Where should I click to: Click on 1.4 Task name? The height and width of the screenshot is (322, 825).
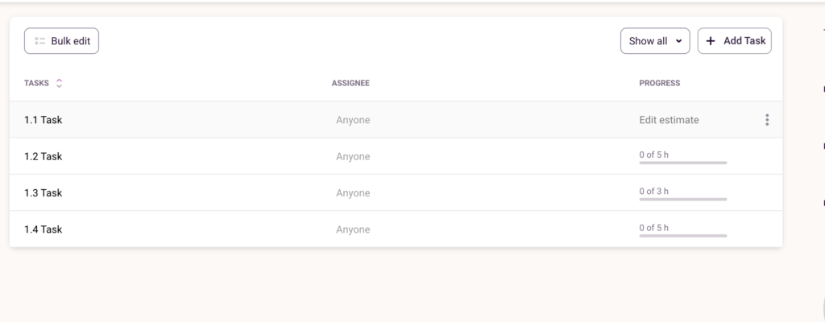44,229
